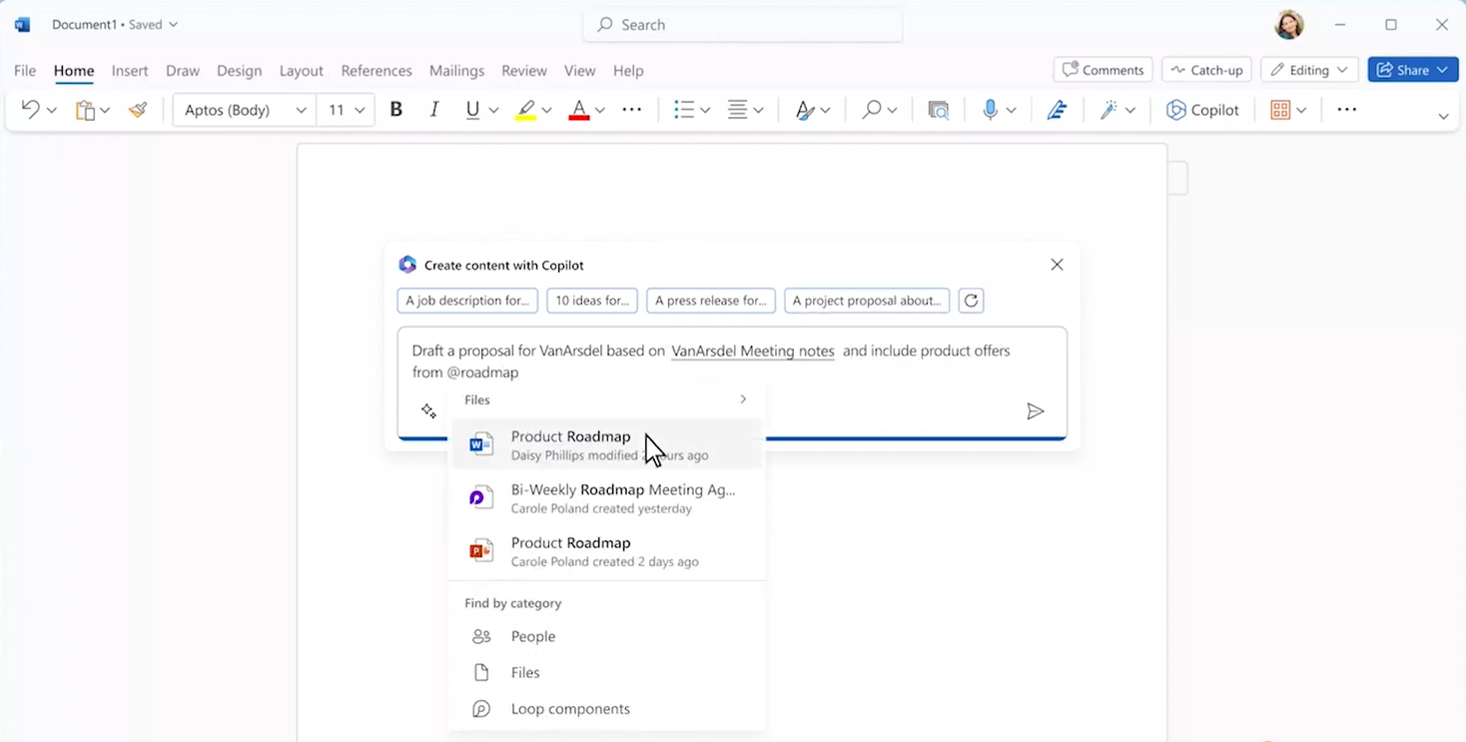Choose "10 ideas for..." suggestion
Image resolution: width=1466 pixels, height=742 pixels.
pos(592,301)
